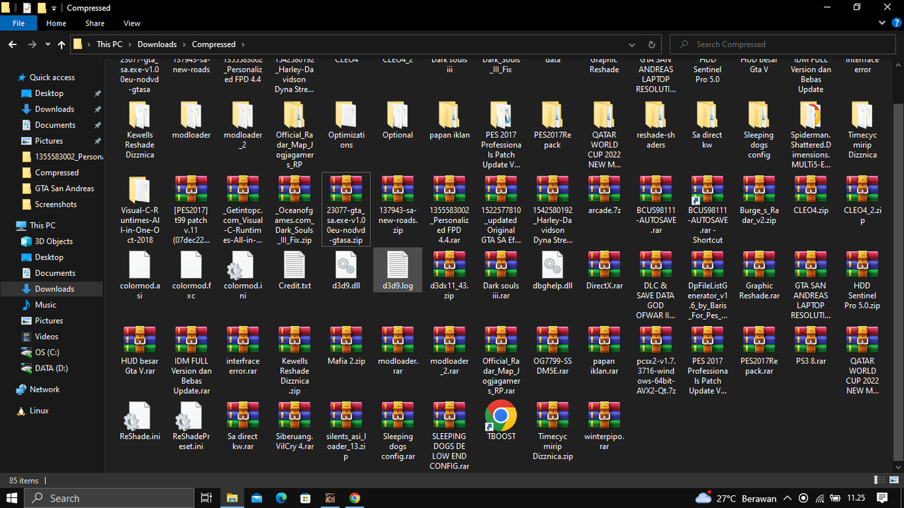Open the recent locations dropdown arrow

point(47,44)
